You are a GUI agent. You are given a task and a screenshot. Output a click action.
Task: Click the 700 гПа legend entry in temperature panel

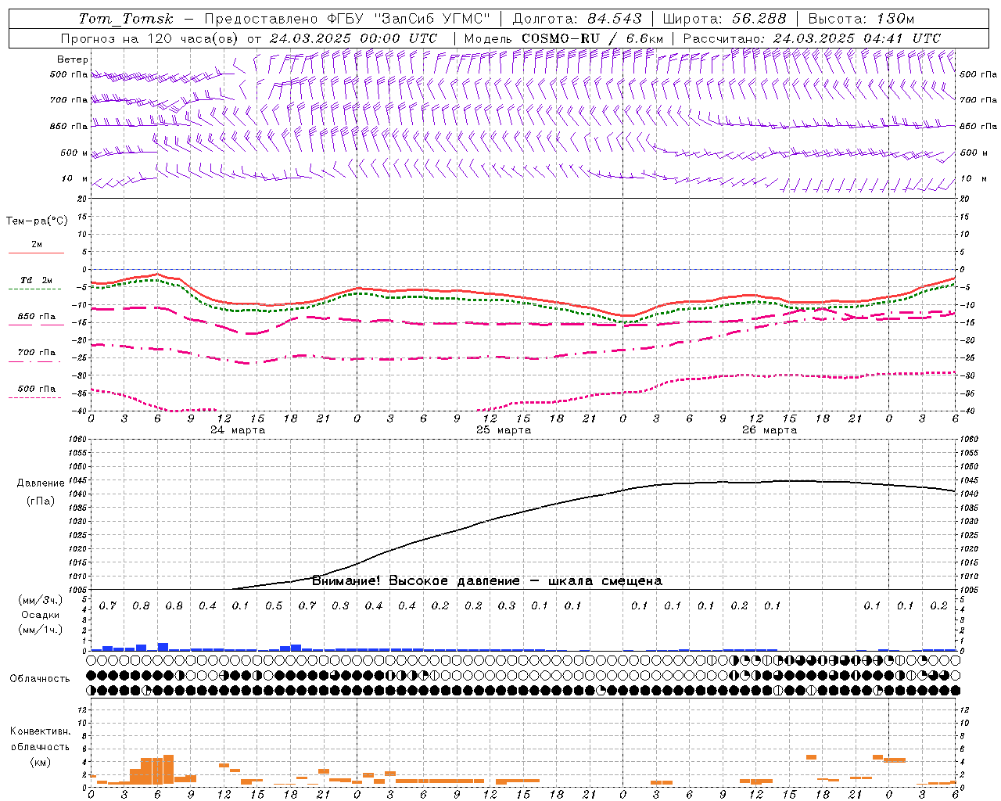(37, 353)
